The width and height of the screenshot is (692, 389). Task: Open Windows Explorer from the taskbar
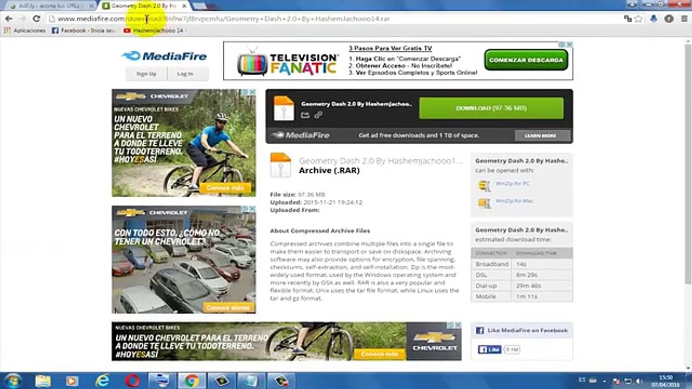[x=43, y=381]
